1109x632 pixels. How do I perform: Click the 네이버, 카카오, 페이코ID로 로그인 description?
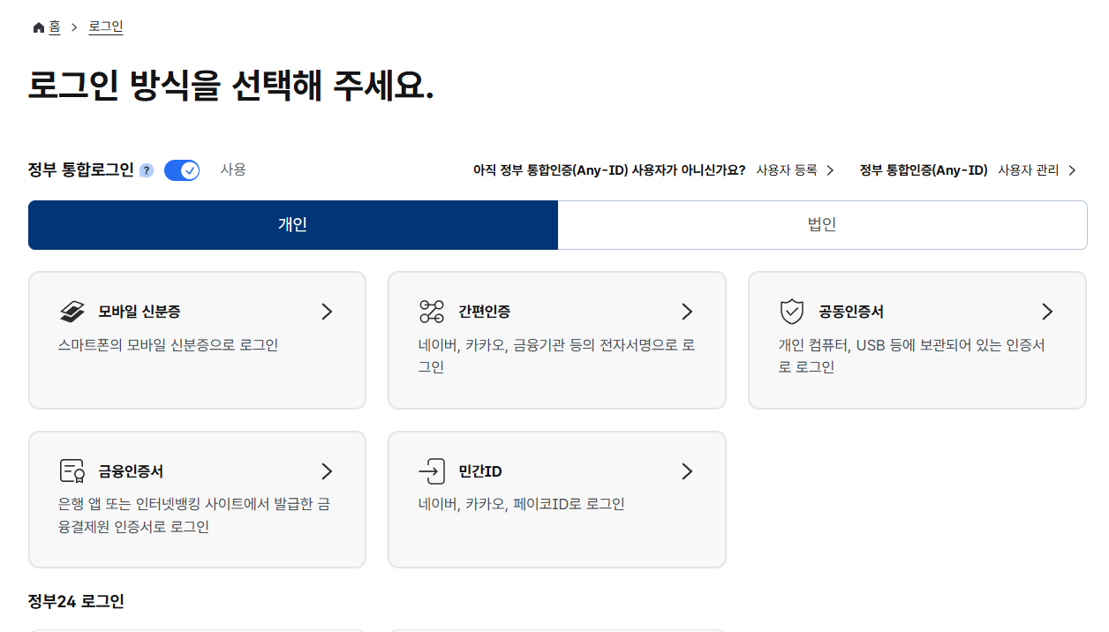tap(521, 505)
